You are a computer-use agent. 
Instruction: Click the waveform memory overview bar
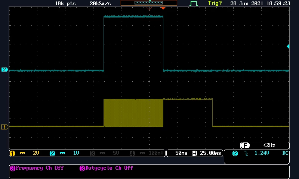(149, 3)
